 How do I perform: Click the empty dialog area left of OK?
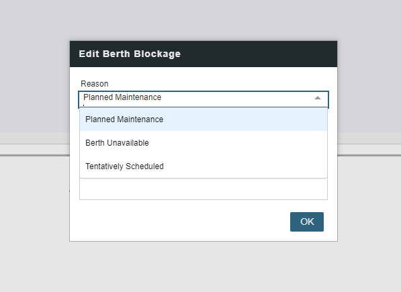point(184,222)
